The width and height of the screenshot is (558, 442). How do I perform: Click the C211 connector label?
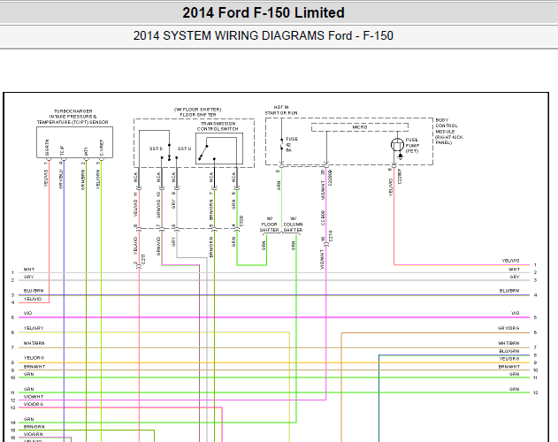point(143,259)
